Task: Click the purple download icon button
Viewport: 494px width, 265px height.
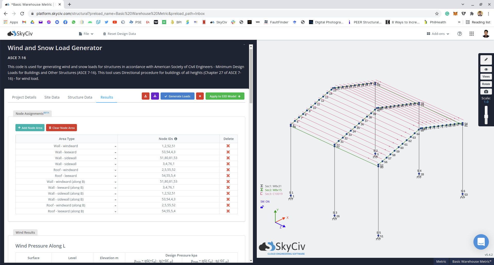Action: click(155, 96)
